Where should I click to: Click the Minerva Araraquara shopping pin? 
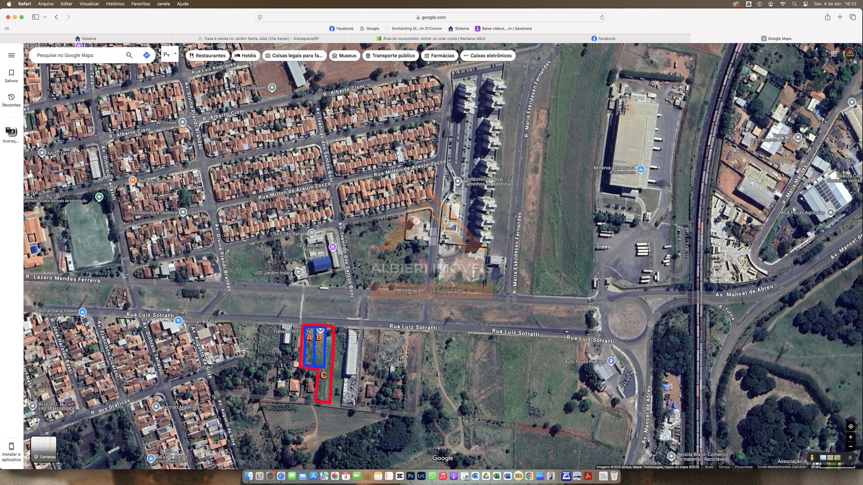[641, 169]
